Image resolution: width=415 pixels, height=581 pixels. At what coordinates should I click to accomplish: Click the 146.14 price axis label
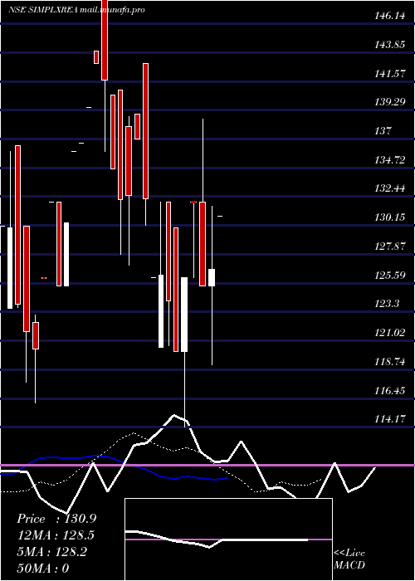[390, 16]
